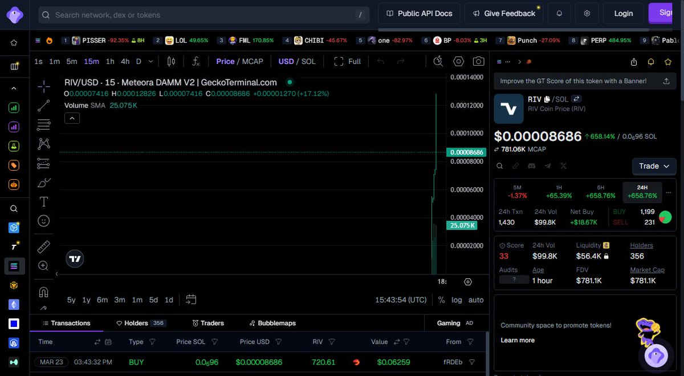Open the emoji icons tool

point(44,221)
